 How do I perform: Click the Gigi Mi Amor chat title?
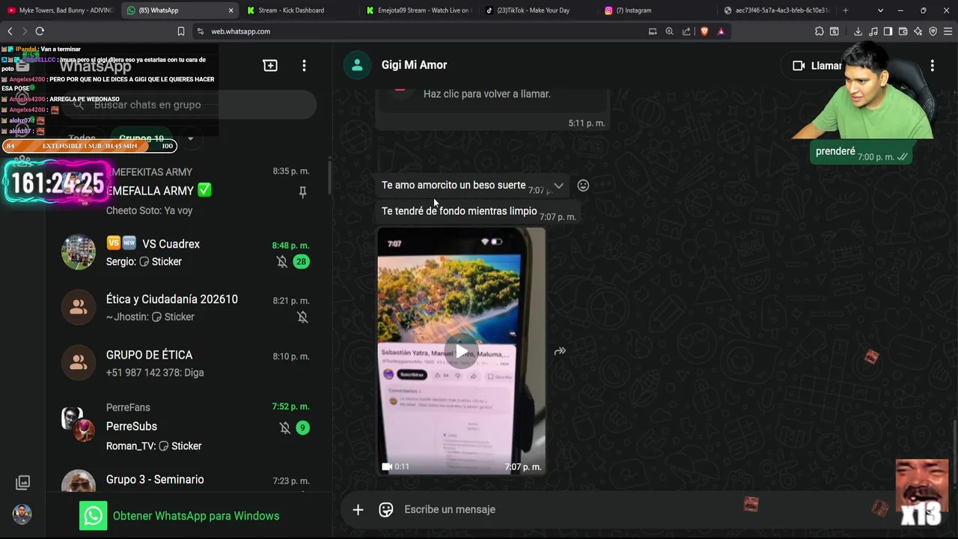point(414,65)
